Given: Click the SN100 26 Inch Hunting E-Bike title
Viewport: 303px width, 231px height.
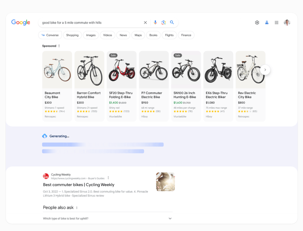Looking at the screenshot, I should tap(185, 95).
